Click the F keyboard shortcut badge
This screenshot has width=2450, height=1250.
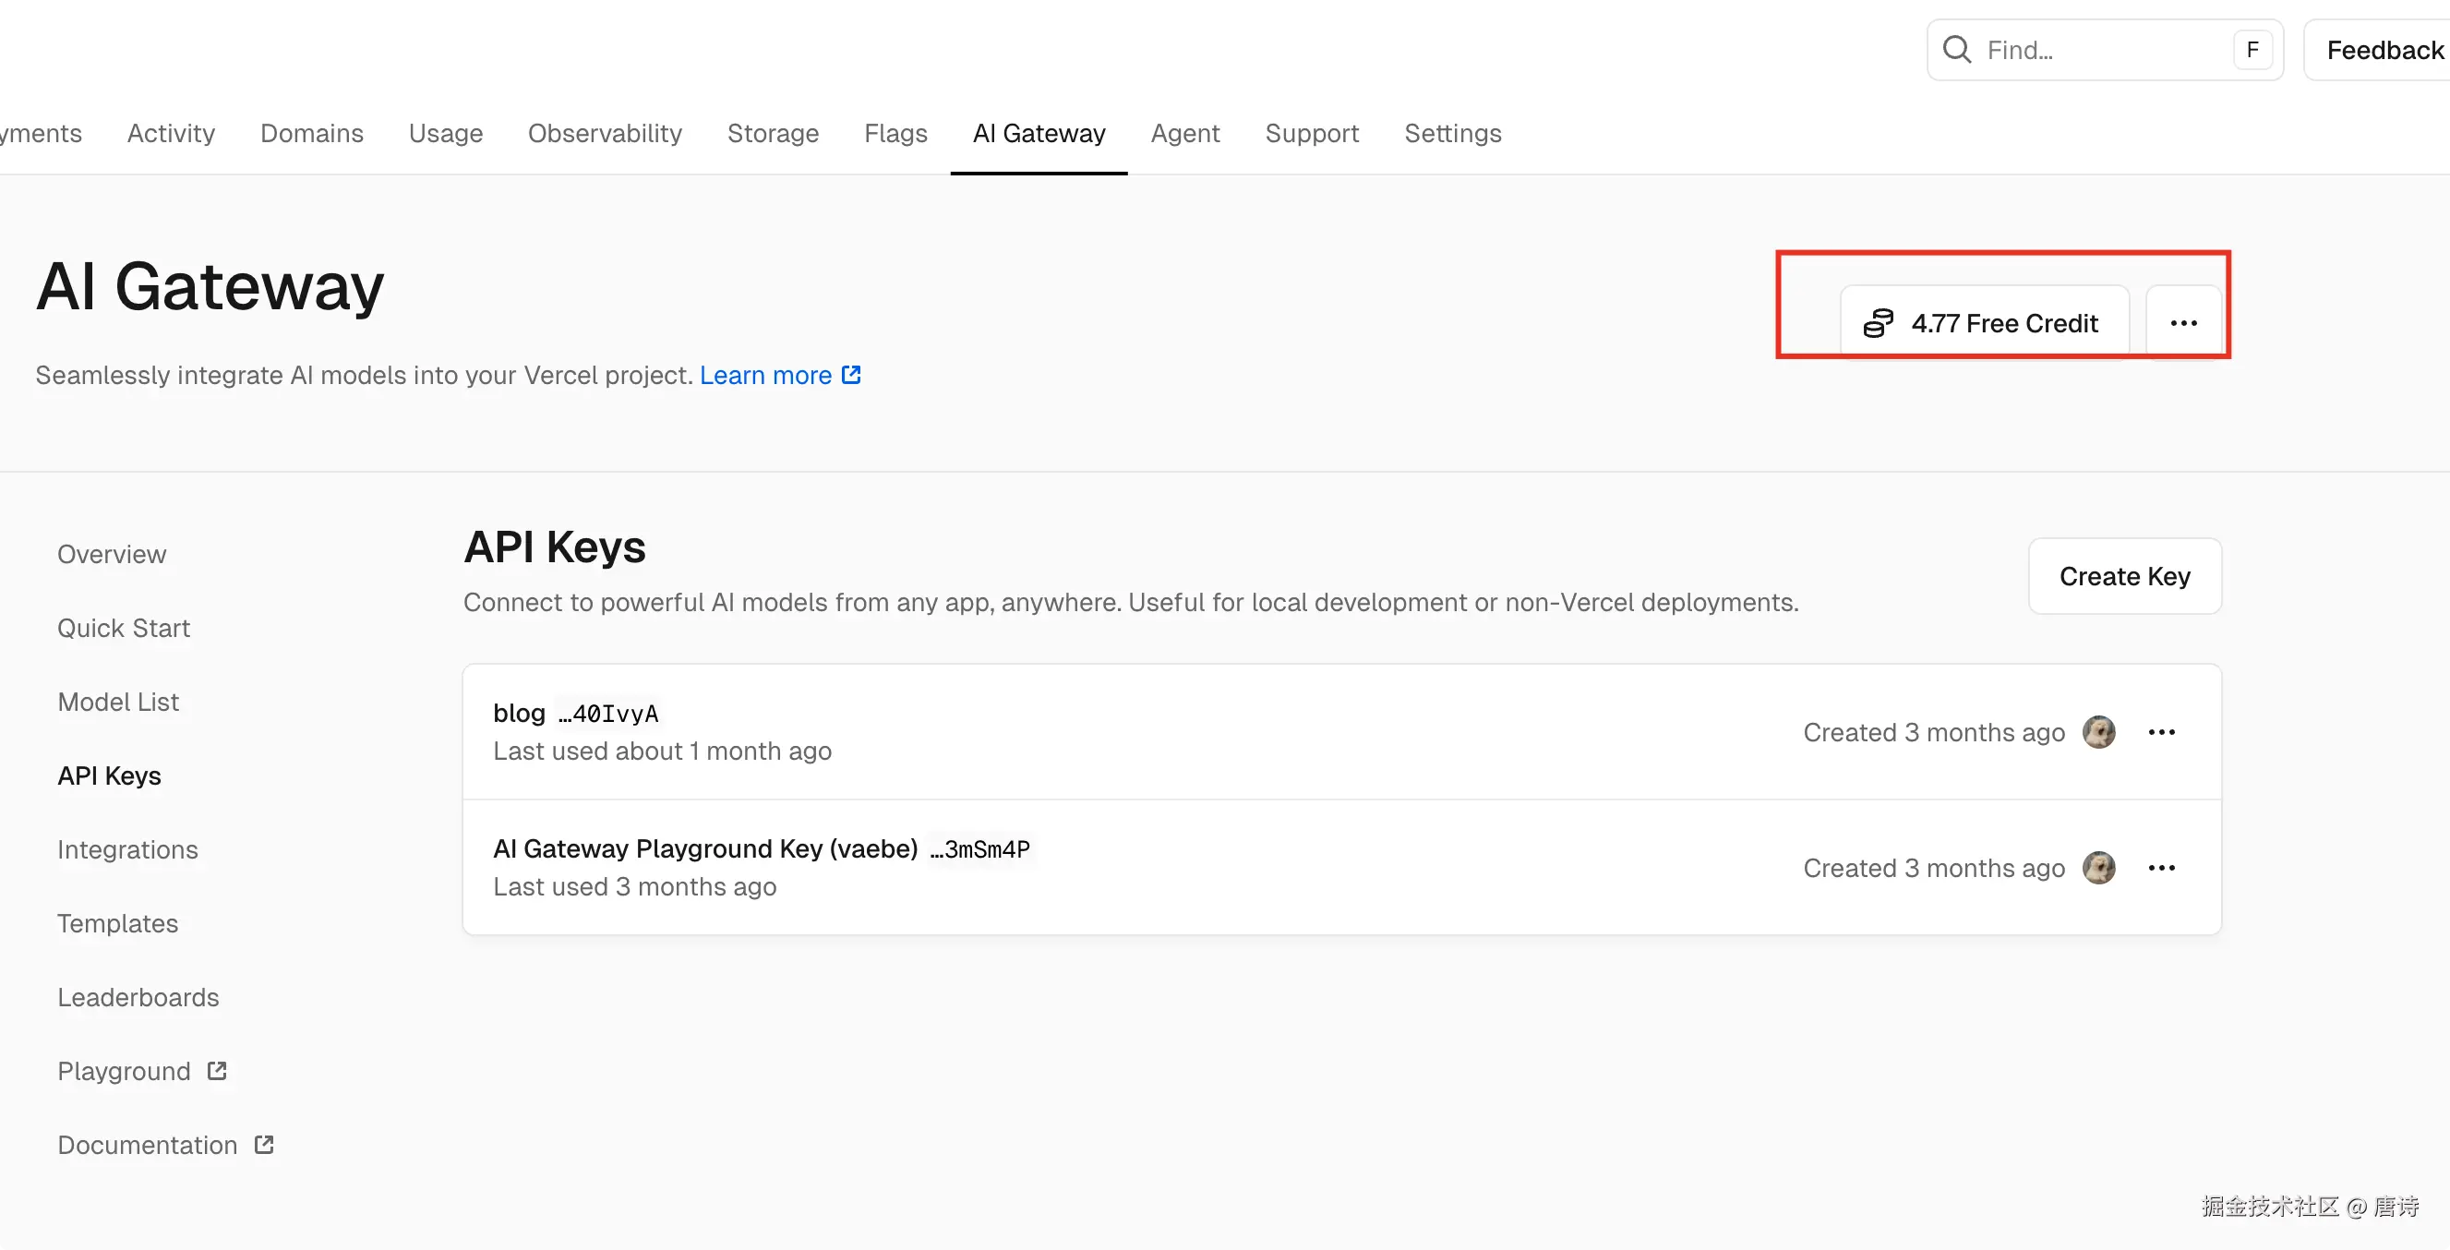tap(2252, 50)
